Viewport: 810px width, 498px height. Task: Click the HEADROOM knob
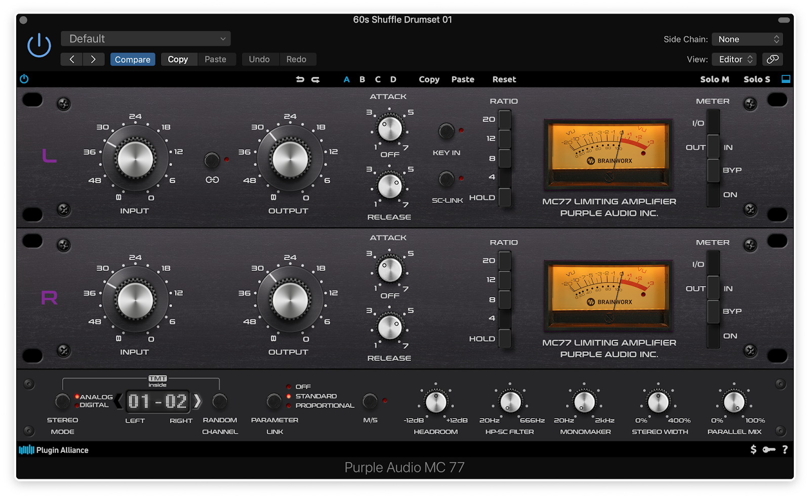pos(436,402)
